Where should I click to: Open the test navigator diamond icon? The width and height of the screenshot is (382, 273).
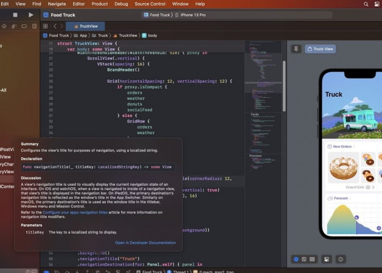point(4,26)
